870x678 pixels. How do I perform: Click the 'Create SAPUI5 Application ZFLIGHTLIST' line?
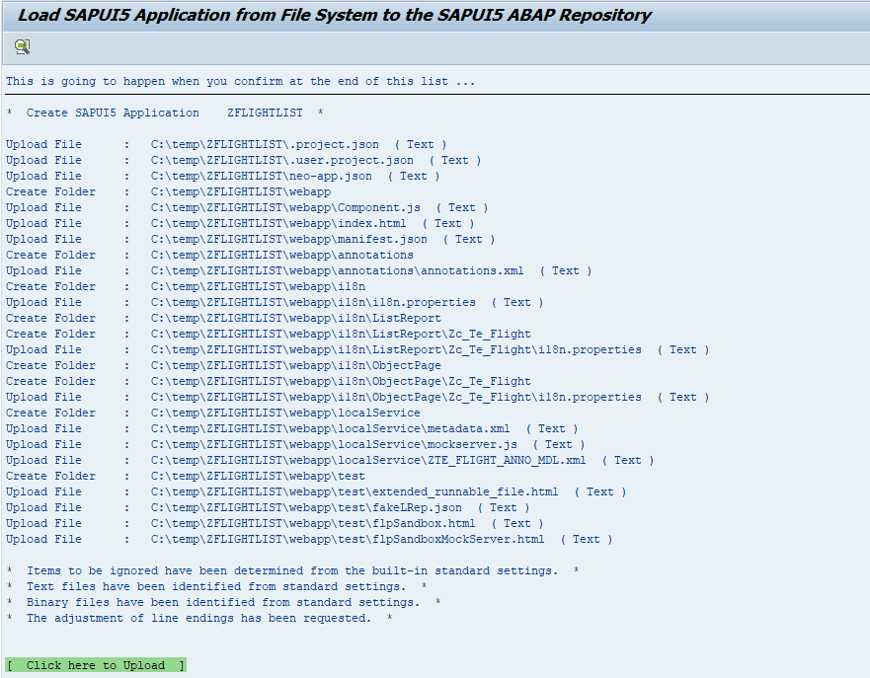click(165, 113)
